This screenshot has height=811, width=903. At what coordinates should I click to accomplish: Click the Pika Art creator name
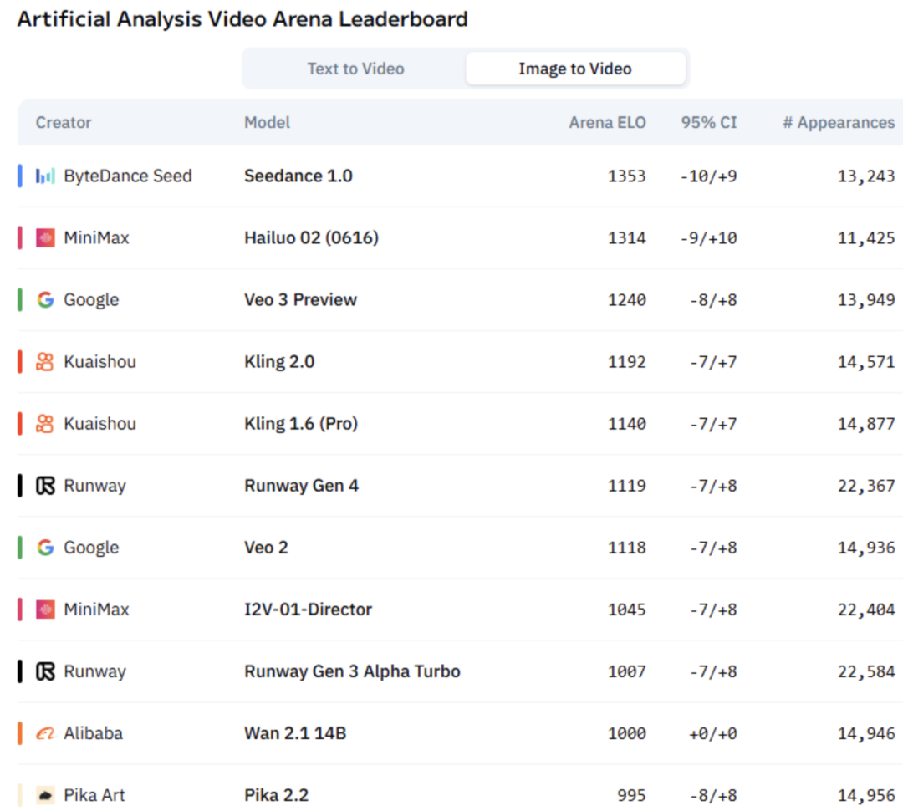click(x=94, y=795)
